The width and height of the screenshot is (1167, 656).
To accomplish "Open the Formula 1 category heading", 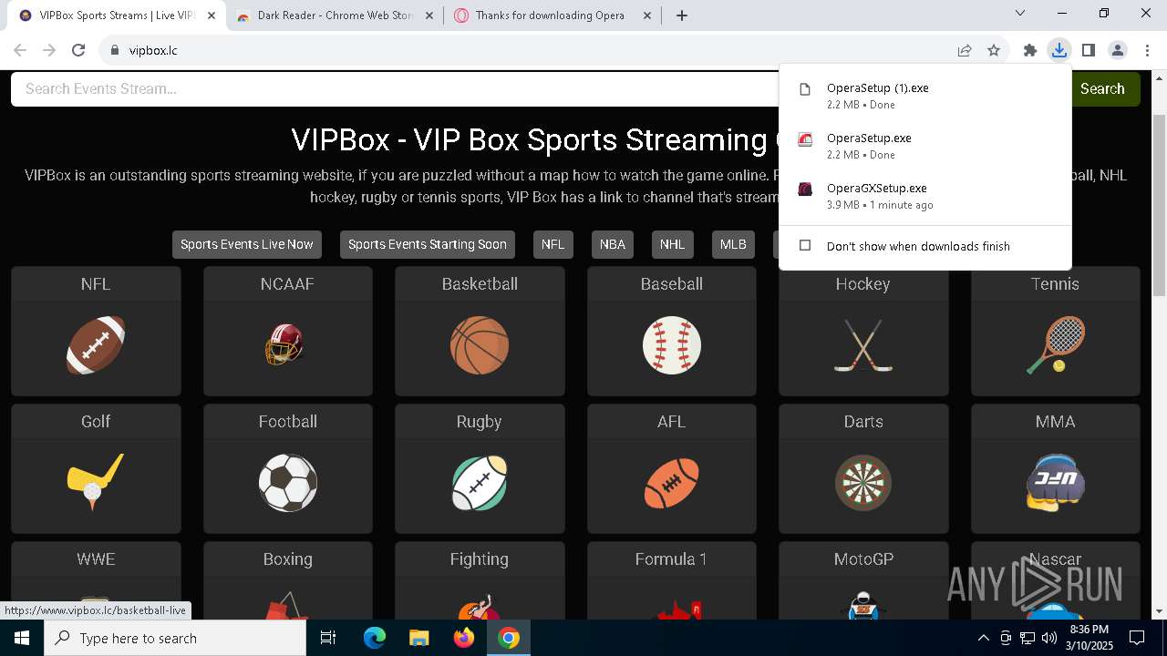I will [671, 559].
